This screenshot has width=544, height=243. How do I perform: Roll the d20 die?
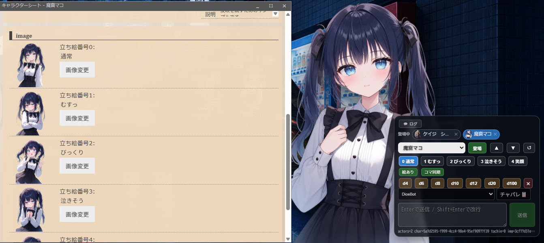(x=492, y=183)
